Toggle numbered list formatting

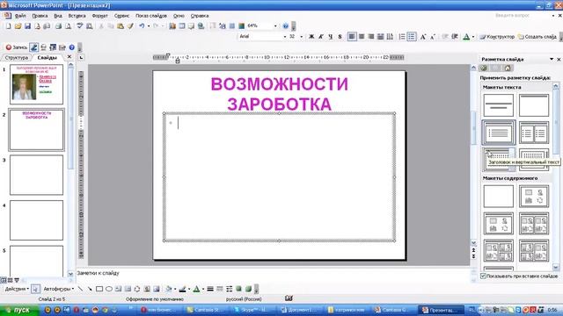pyautogui.click(x=402, y=37)
